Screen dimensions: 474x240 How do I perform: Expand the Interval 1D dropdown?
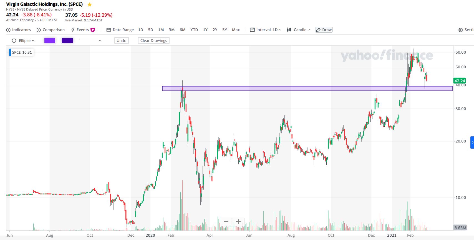[266, 30]
